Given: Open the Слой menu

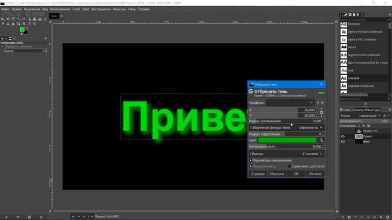Looking at the screenshot, I should tap(76, 9).
